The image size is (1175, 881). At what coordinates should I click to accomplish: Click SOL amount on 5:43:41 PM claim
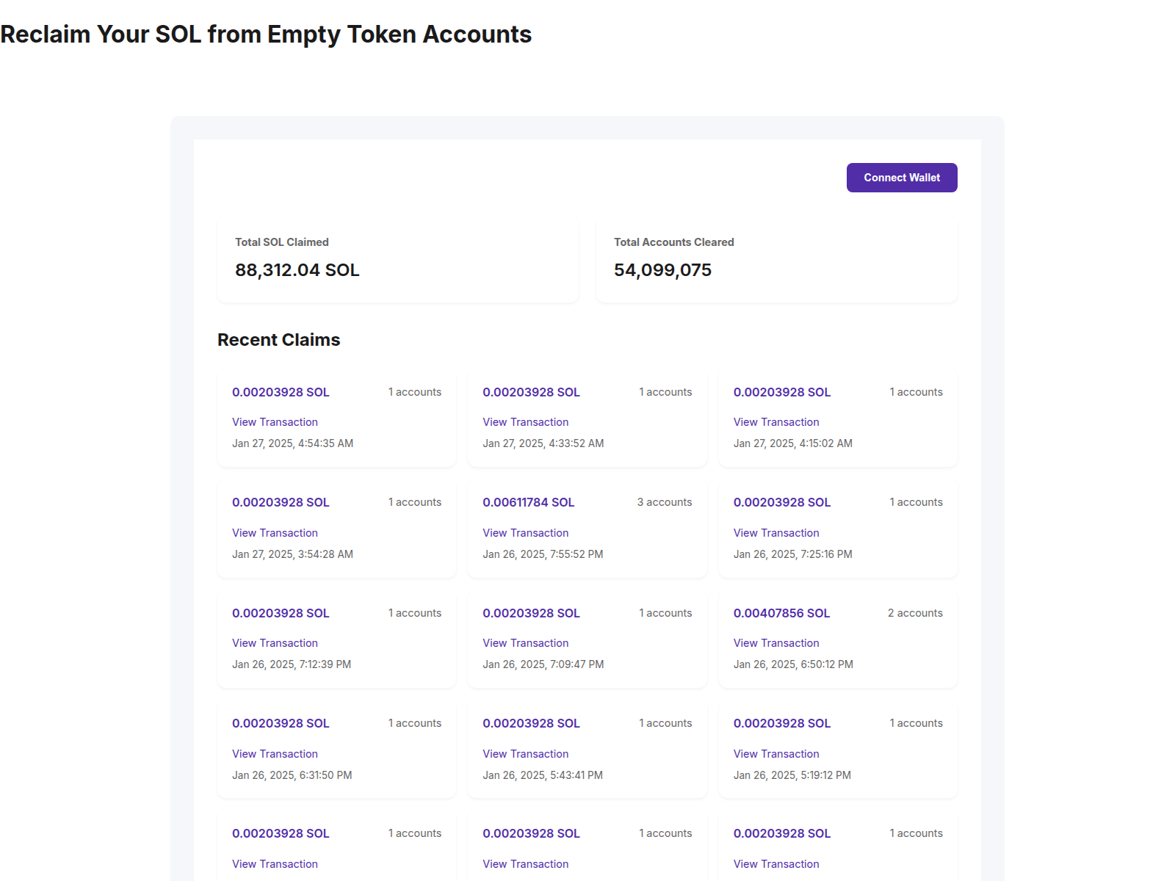pyautogui.click(x=531, y=723)
